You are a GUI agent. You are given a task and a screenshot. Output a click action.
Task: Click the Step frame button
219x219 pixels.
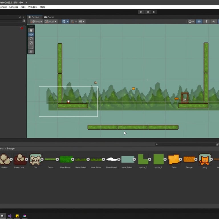(154, 12)
